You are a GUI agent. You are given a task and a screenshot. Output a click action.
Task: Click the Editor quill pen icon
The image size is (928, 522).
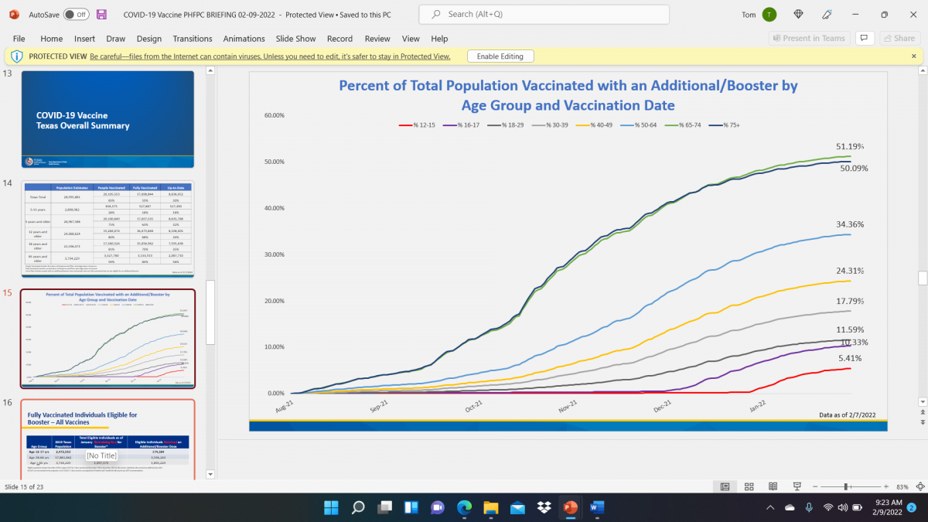[826, 13]
